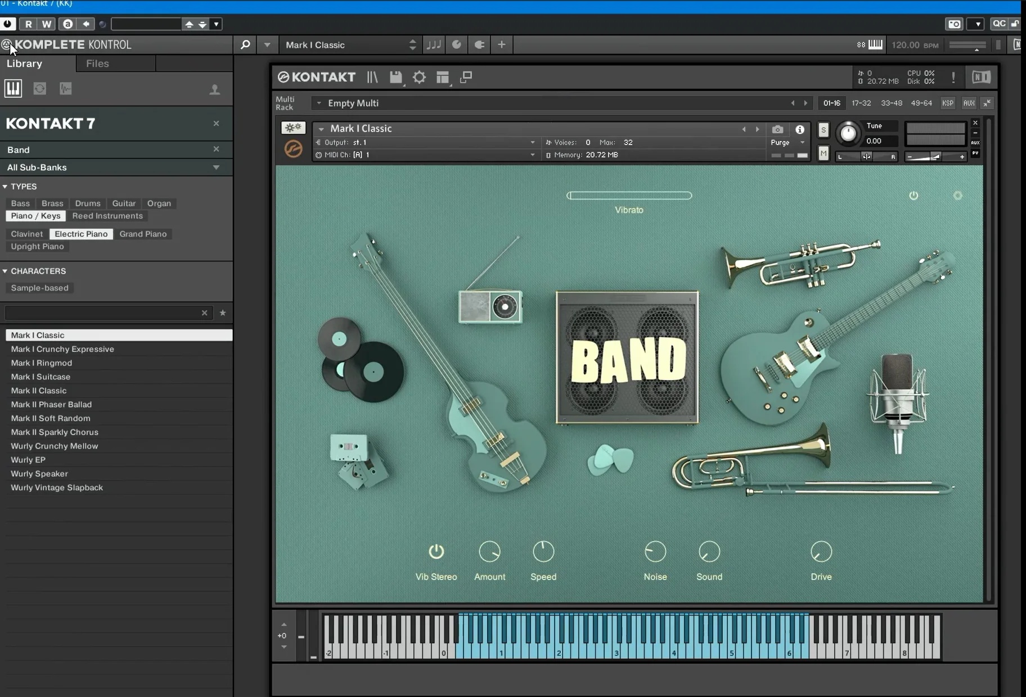Toggle the Electric Piano type filter
The width and height of the screenshot is (1026, 697).
81,234
